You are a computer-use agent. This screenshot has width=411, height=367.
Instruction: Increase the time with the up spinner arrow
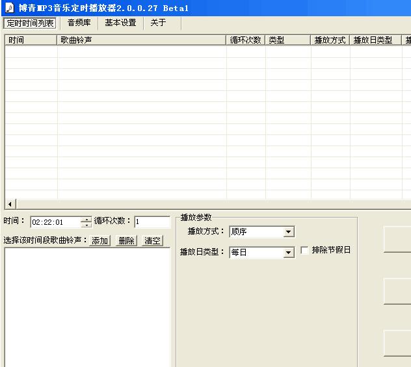click(x=86, y=220)
